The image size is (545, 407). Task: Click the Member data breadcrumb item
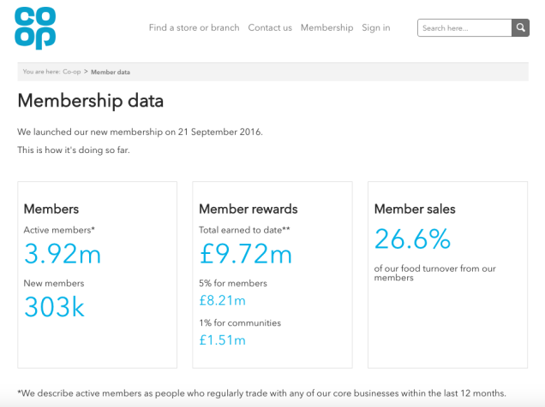(111, 72)
